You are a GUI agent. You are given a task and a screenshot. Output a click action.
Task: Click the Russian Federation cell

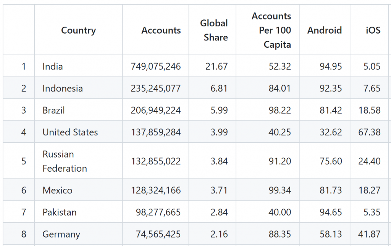65,161
